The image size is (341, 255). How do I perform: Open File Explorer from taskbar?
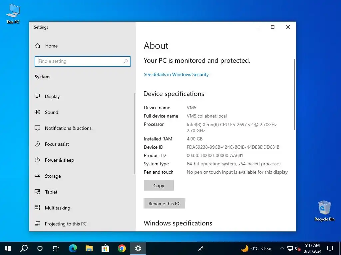point(89,248)
